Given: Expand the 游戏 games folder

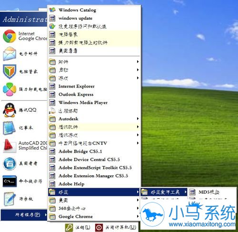Looking at the screenshot, I should pos(94,78).
